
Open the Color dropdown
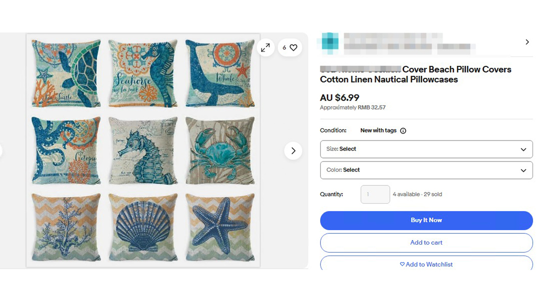coord(426,170)
